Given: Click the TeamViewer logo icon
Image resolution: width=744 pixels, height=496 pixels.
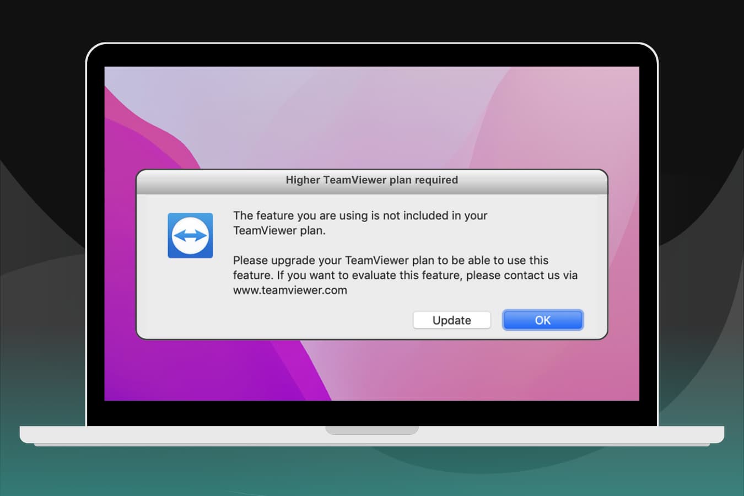Looking at the screenshot, I should point(190,235).
